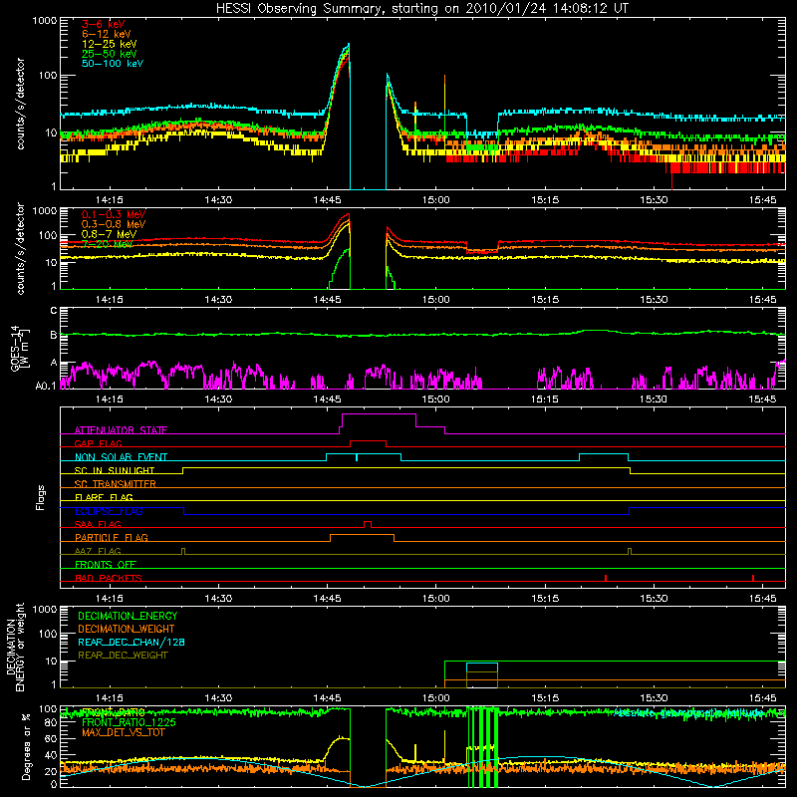797x797 pixels.
Task: Click the 0.1-0.3 MeV legend label
Action: 114,214
